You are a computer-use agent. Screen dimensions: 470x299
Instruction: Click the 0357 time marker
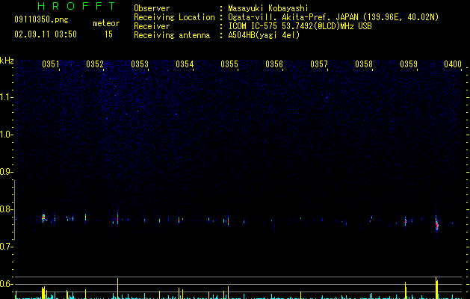point(319,64)
